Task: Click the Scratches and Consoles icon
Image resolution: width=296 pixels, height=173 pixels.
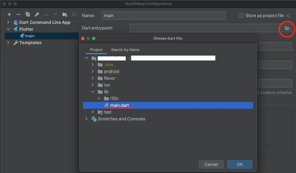Action: point(94,119)
